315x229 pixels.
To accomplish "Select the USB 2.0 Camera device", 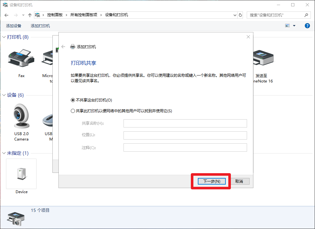I will tap(21, 117).
